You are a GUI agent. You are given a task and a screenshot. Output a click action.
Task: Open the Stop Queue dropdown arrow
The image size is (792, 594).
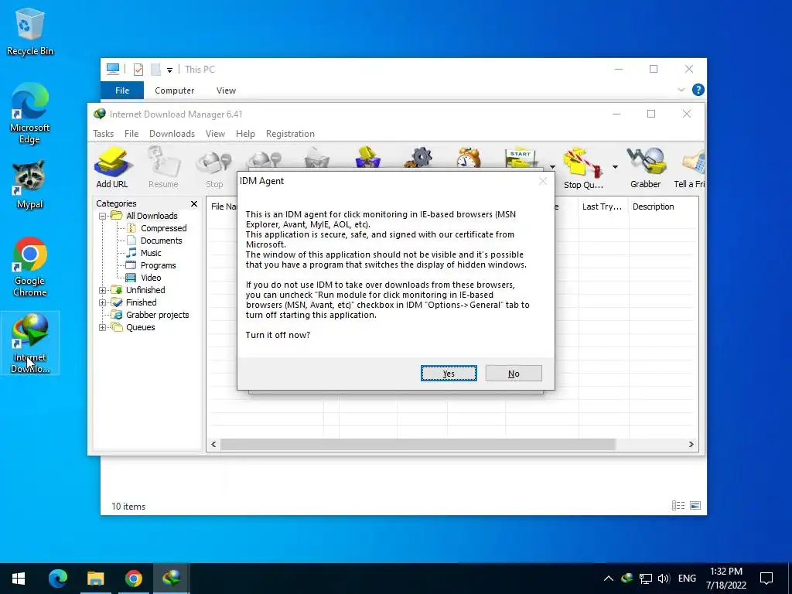pos(615,167)
